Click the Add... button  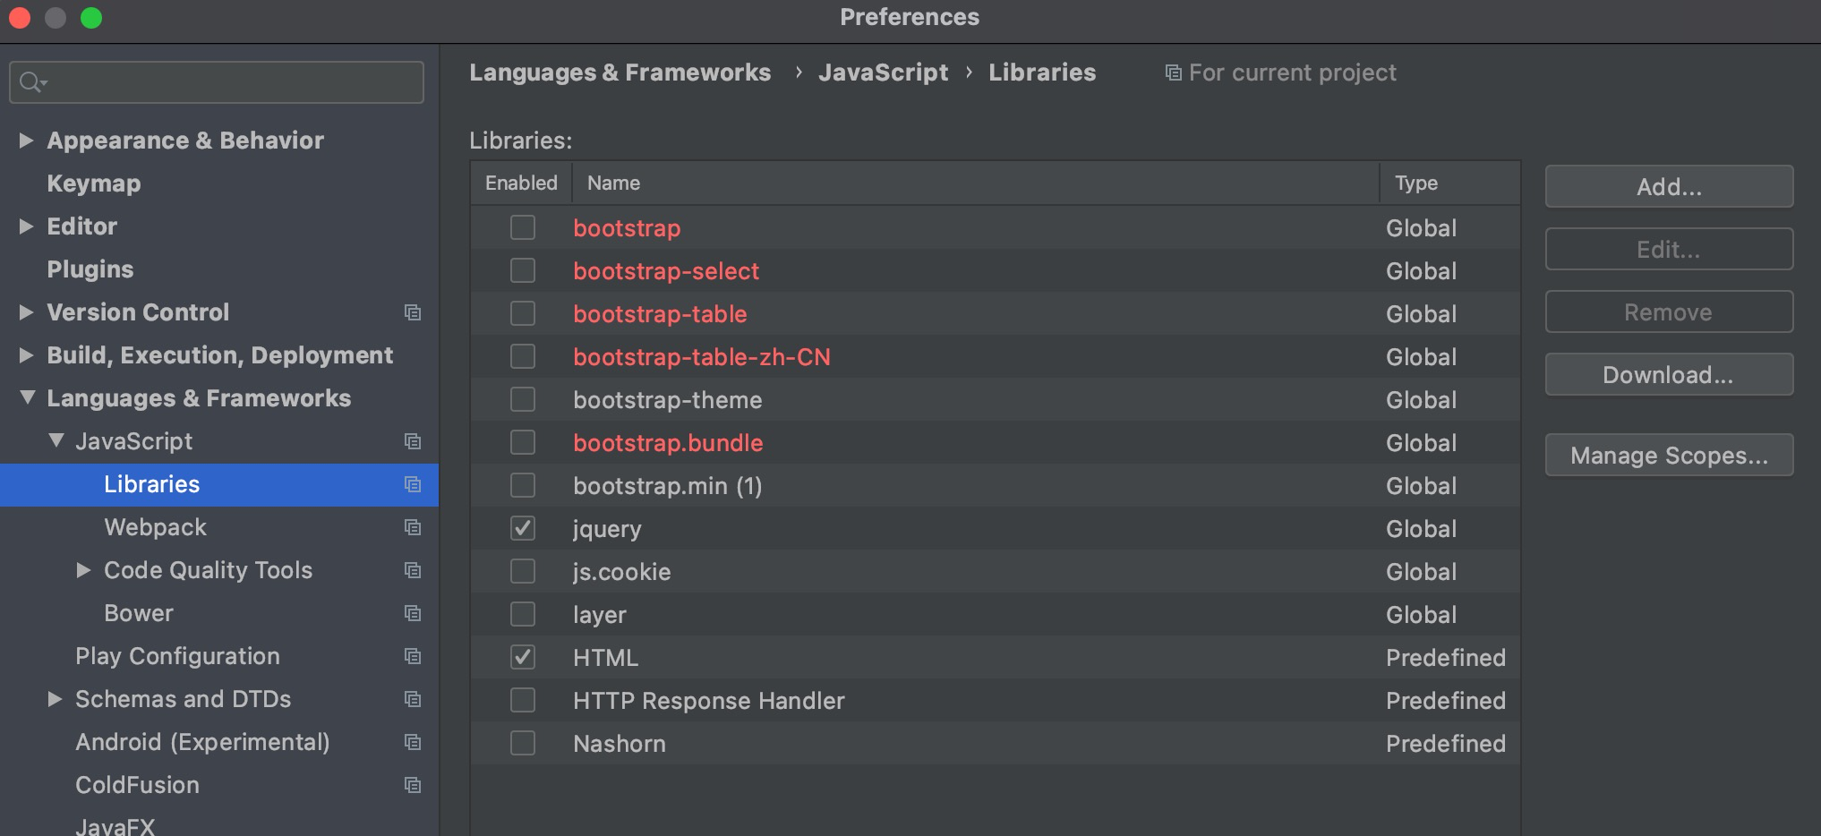[x=1668, y=186]
